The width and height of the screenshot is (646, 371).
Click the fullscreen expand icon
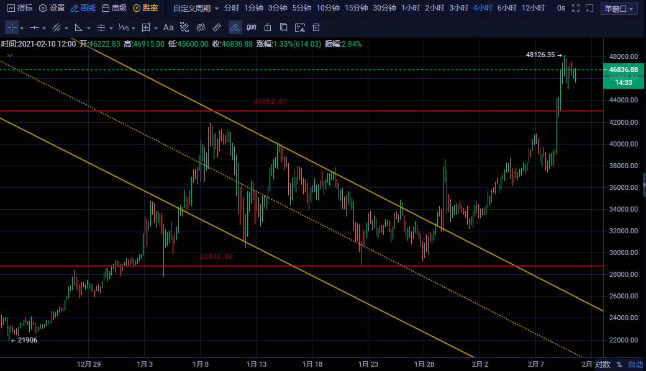[x=576, y=9]
